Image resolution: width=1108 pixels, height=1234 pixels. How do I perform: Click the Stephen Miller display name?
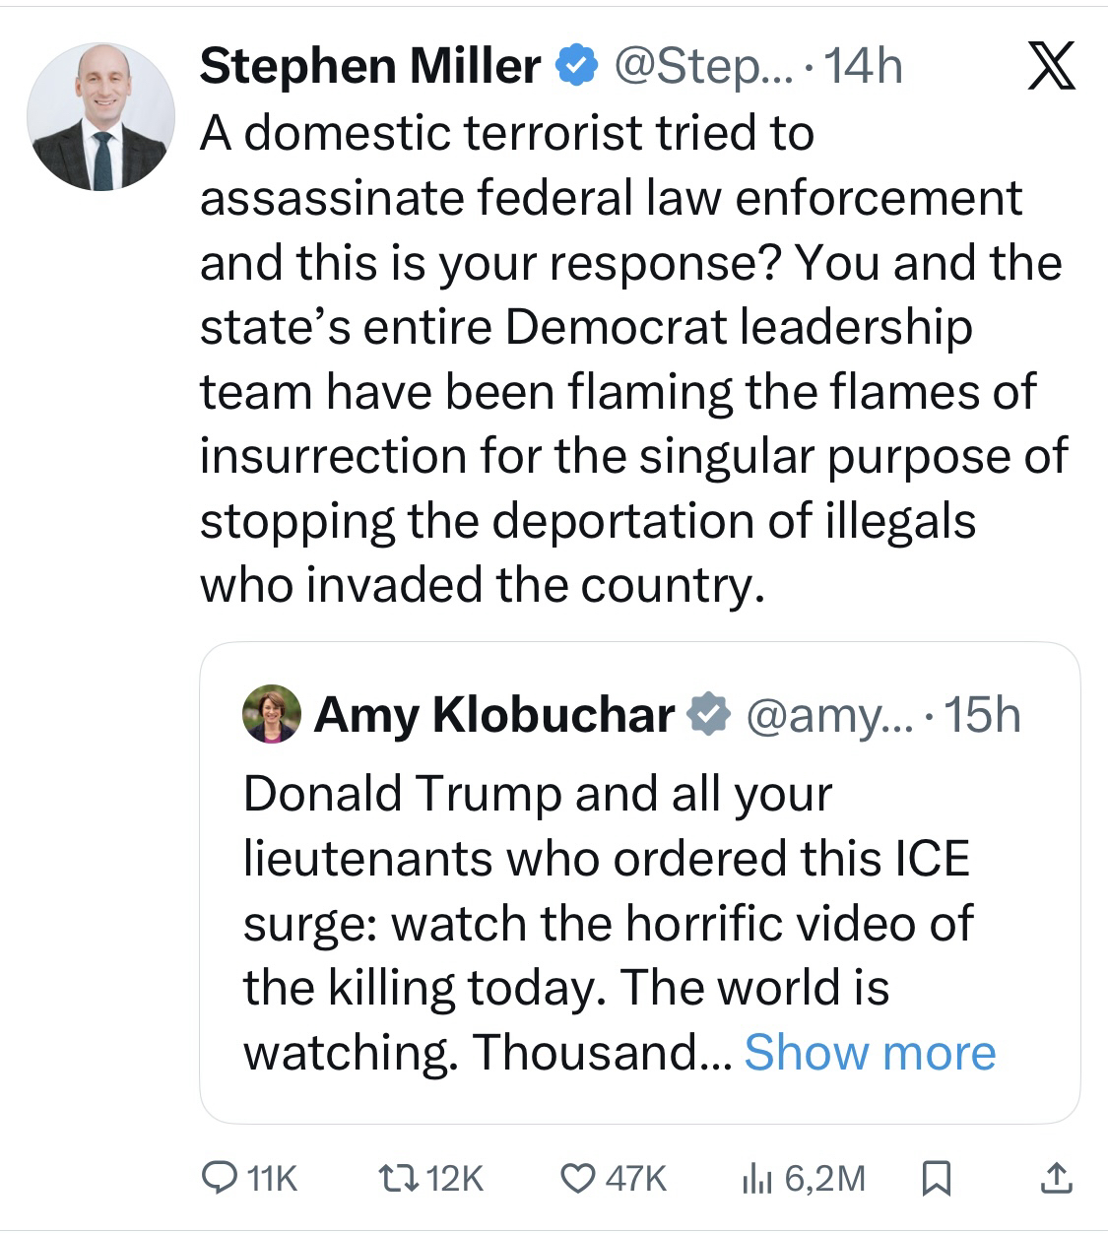pyautogui.click(x=369, y=66)
